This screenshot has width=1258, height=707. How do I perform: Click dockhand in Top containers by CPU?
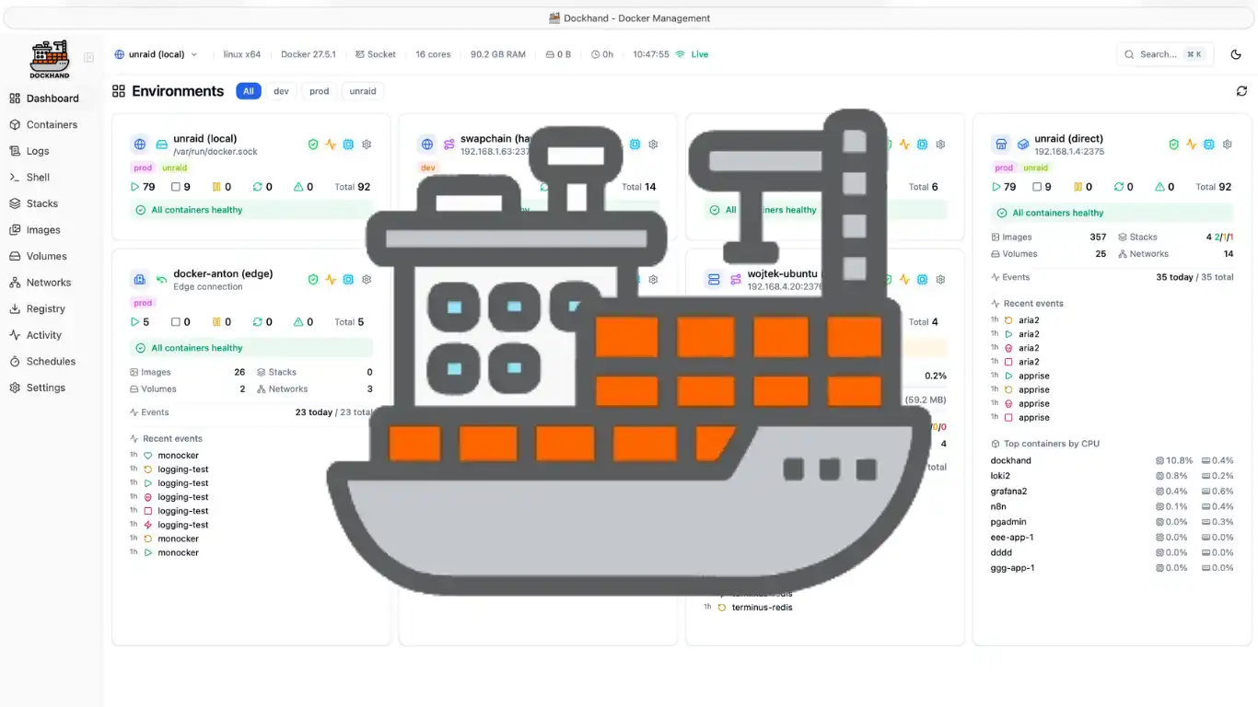(x=1011, y=461)
